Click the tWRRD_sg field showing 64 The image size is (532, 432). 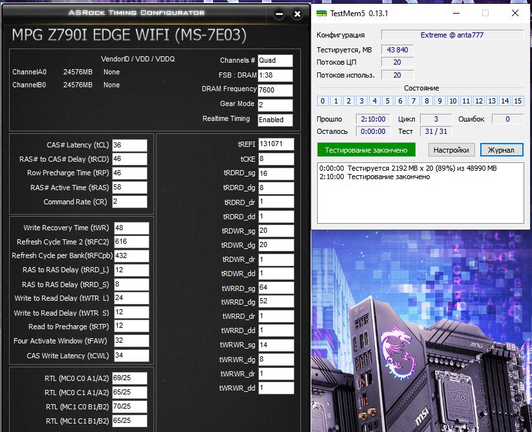[x=276, y=288]
